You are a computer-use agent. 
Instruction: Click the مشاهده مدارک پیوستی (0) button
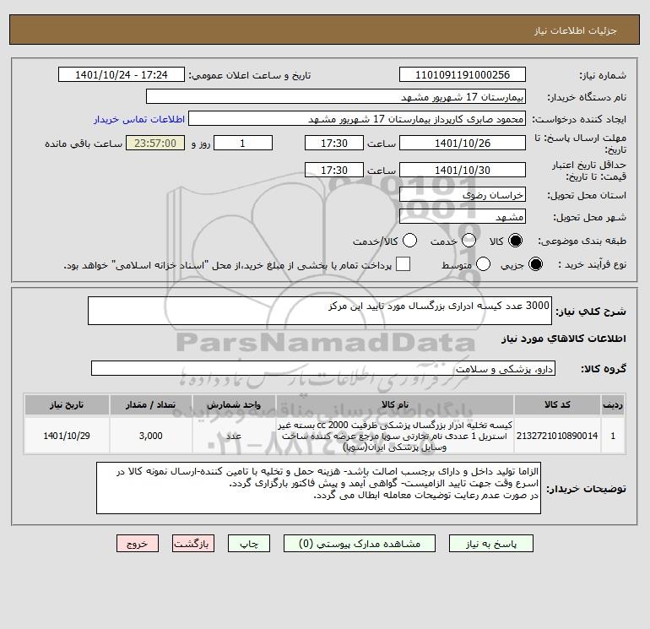(360, 544)
